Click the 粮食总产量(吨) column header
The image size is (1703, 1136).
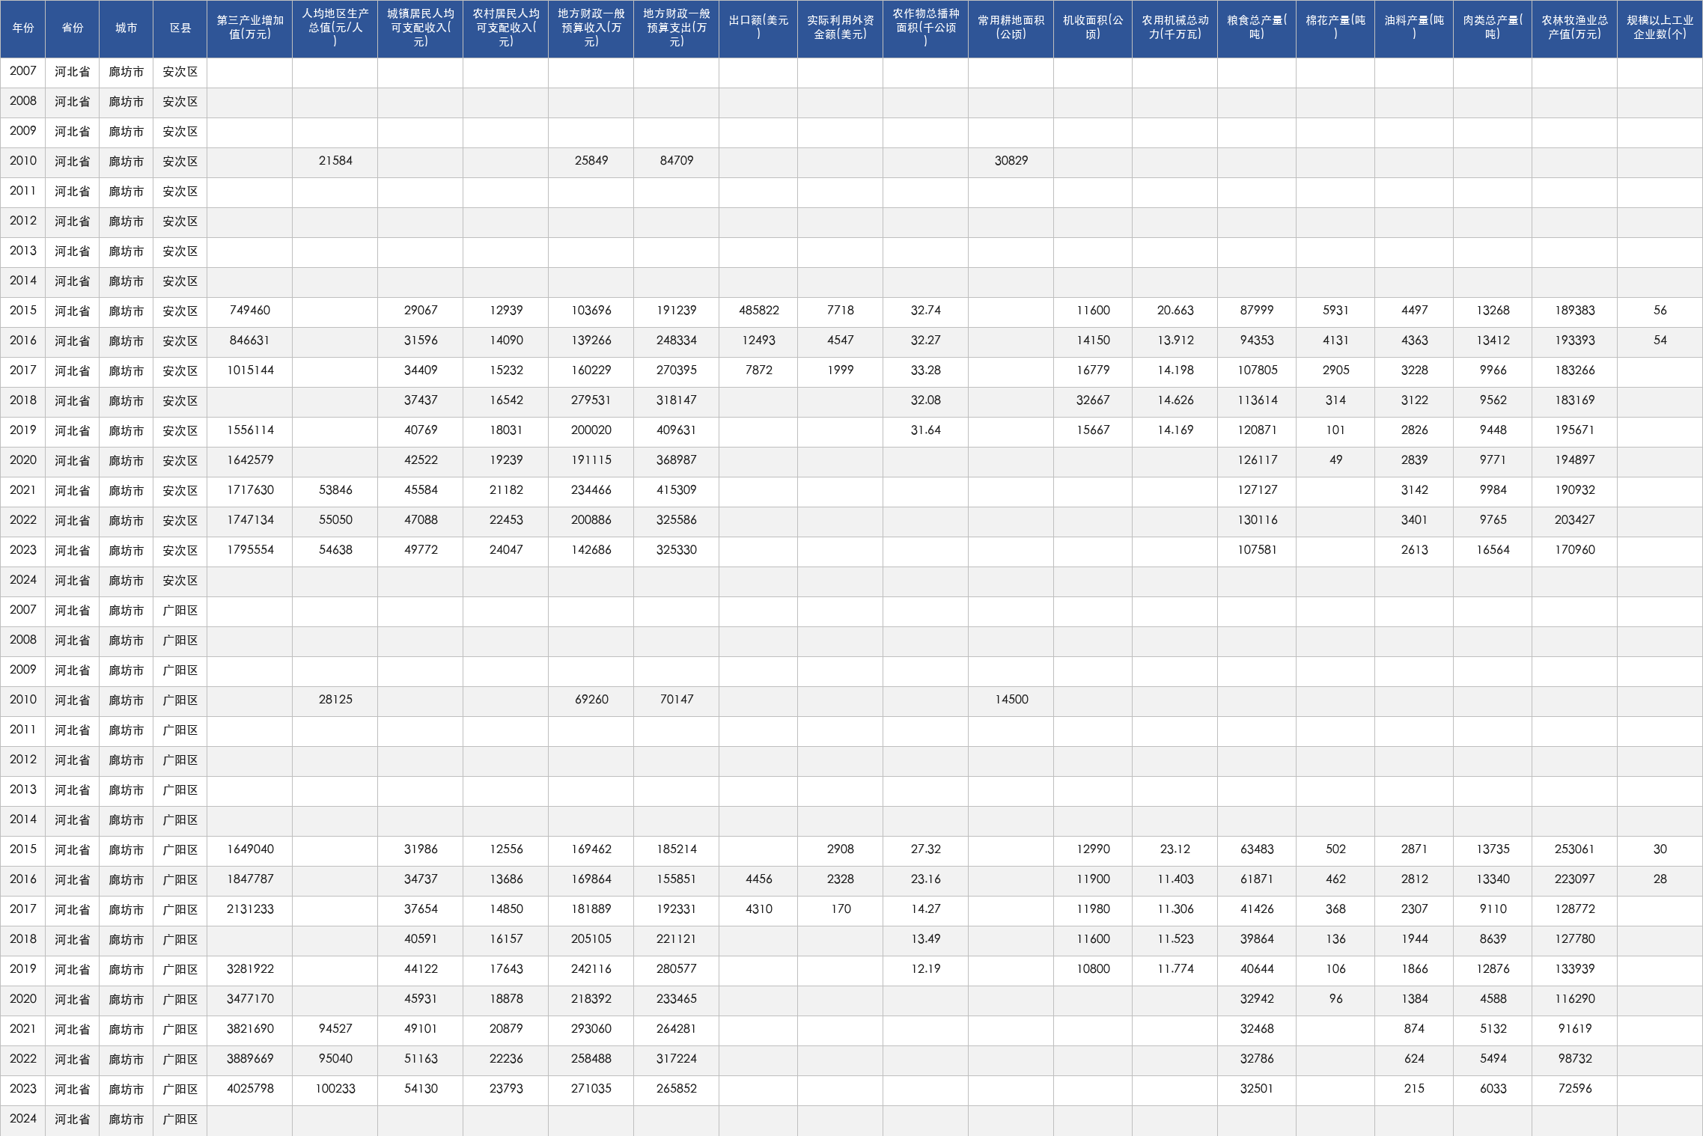(x=1257, y=28)
